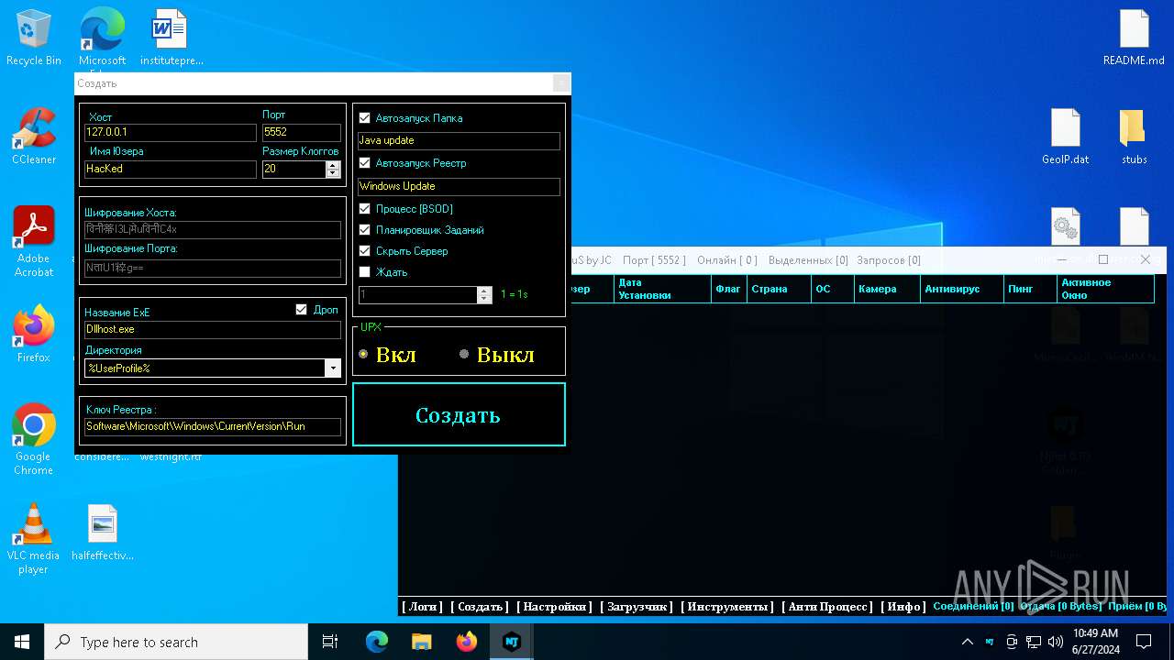This screenshot has height=660, width=1174.
Task: Click the Java update text field
Action: 459,141
